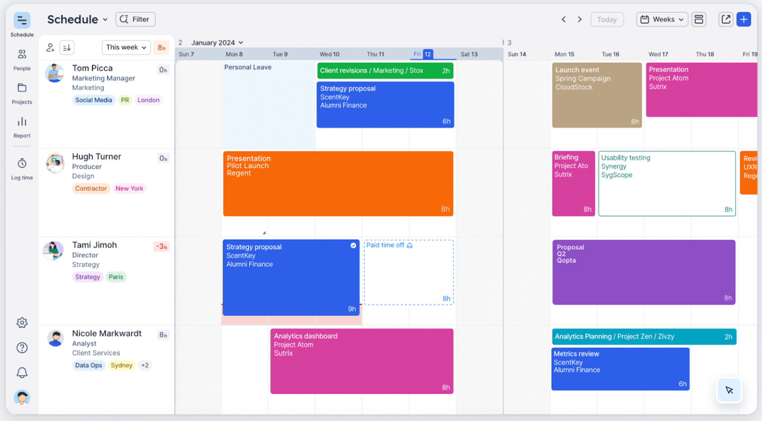Toggle the pointer mode button in bottom corner
Viewport: 762px width, 421px height.
[x=729, y=390]
